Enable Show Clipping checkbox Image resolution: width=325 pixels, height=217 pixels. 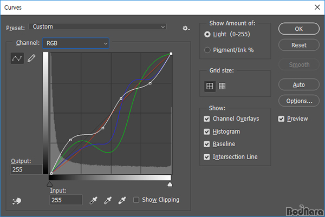(136, 200)
